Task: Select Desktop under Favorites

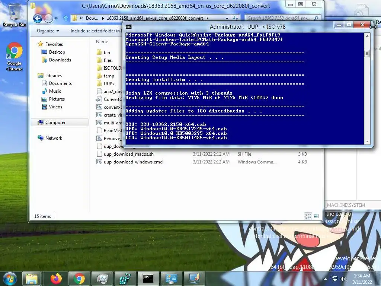Action: coord(53,52)
